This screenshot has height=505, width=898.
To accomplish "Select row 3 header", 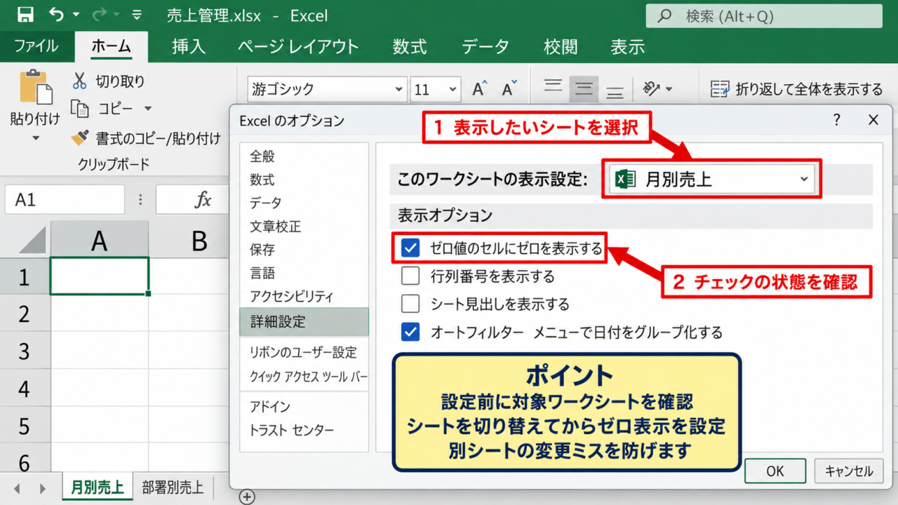I will [x=25, y=351].
